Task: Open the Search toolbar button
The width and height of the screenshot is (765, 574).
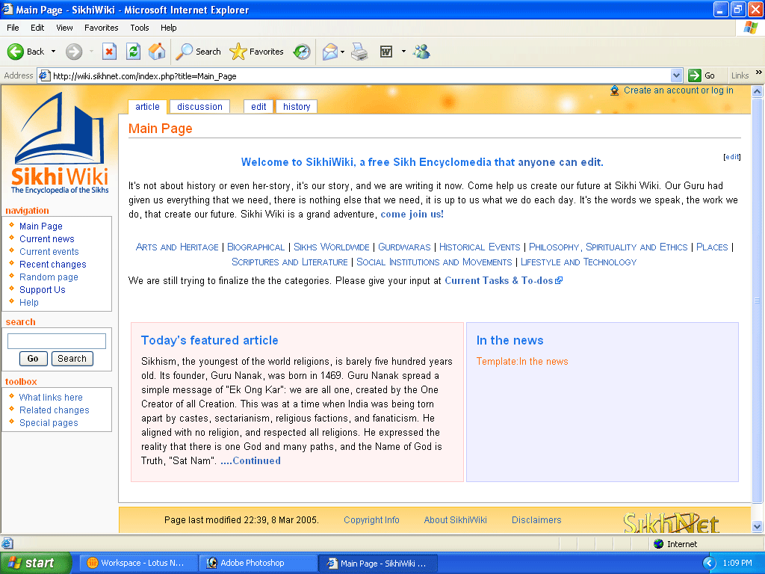Action: point(199,52)
